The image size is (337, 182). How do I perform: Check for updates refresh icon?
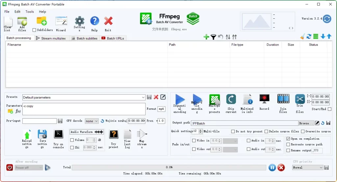pyautogui.click(x=327, y=19)
